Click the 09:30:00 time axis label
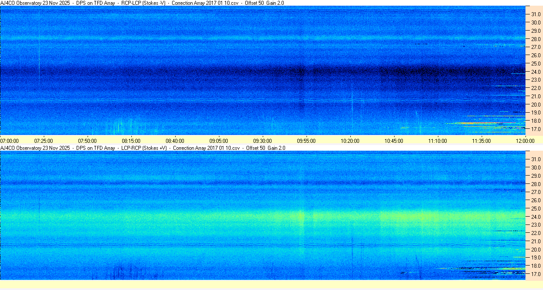The image size is (543, 290). tap(262, 141)
